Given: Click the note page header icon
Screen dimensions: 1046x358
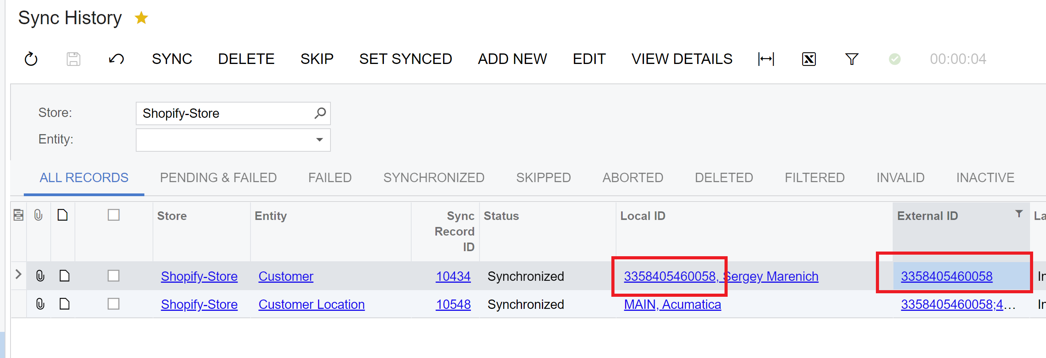Looking at the screenshot, I should tap(62, 215).
